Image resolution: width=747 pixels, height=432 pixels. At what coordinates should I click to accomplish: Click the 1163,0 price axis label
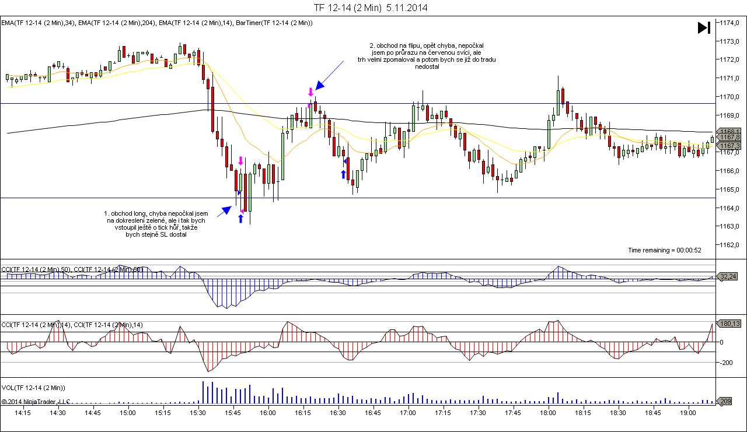tap(730, 226)
